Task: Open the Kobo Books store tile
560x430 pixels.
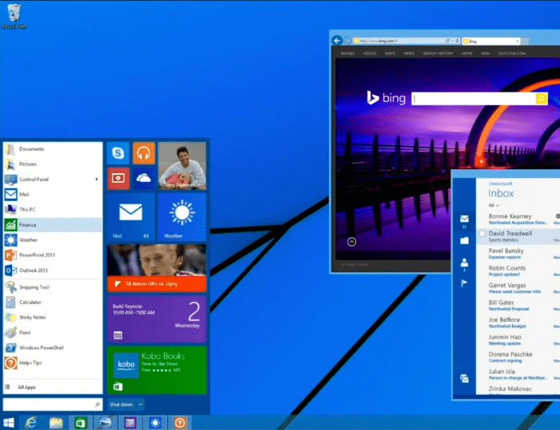Action: coord(157,370)
